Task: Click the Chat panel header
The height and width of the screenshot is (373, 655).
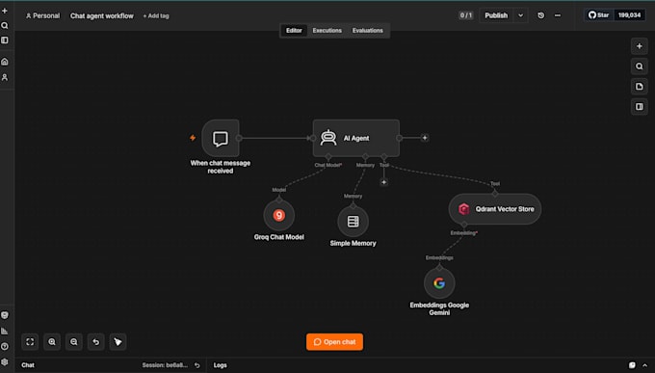Action: click(x=28, y=365)
